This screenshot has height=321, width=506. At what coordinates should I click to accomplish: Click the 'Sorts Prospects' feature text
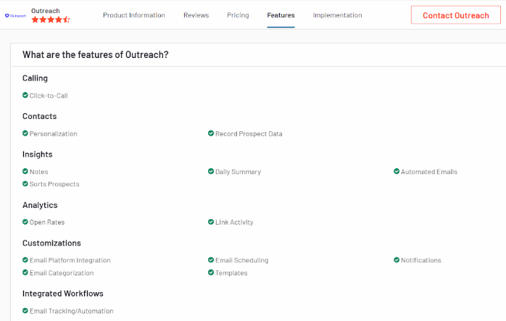[54, 184]
